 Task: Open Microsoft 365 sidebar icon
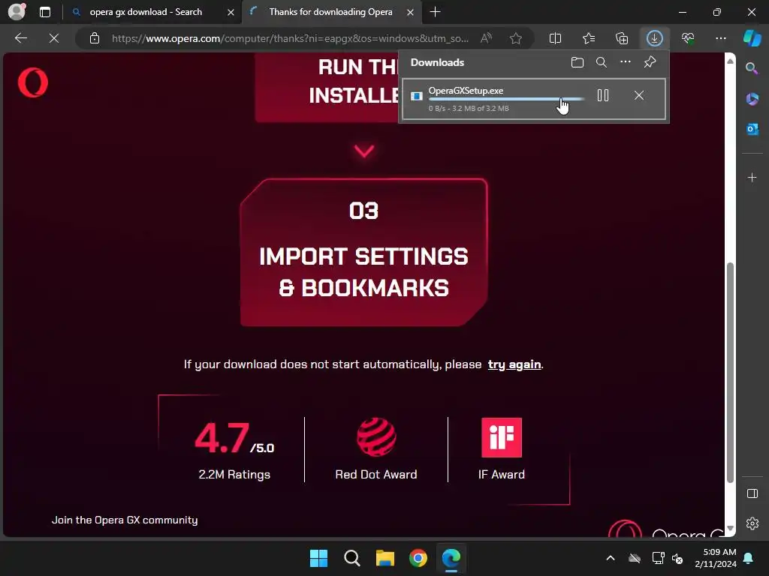click(752, 99)
